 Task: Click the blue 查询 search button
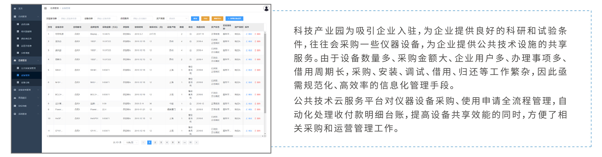coord(195,19)
